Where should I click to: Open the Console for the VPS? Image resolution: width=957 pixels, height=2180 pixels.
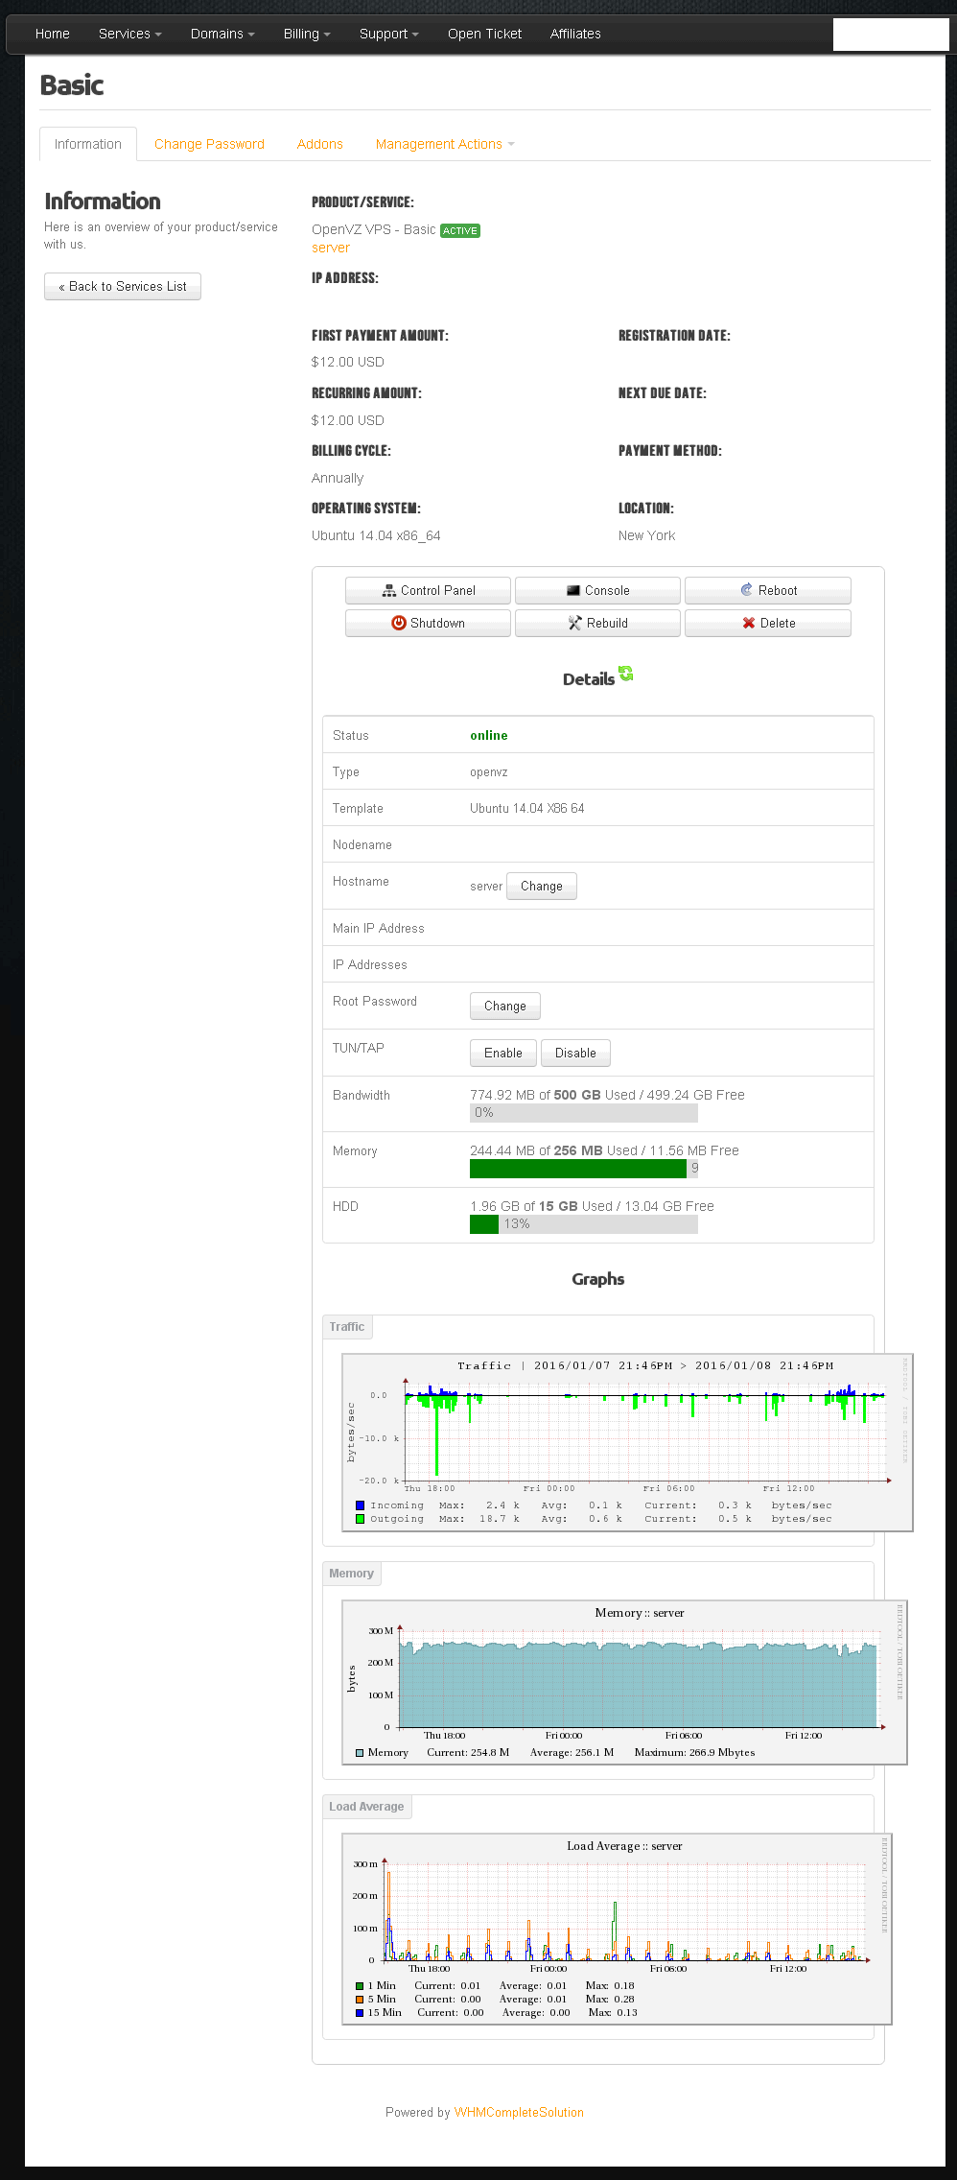click(x=597, y=591)
